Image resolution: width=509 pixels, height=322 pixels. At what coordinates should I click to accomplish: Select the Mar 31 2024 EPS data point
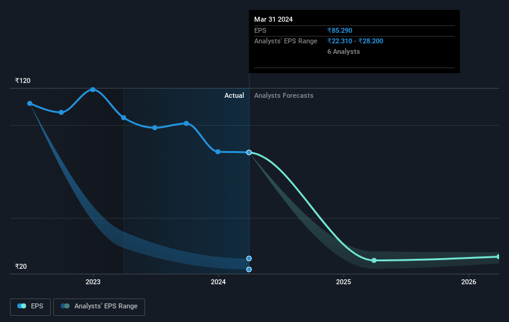tap(249, 152)
